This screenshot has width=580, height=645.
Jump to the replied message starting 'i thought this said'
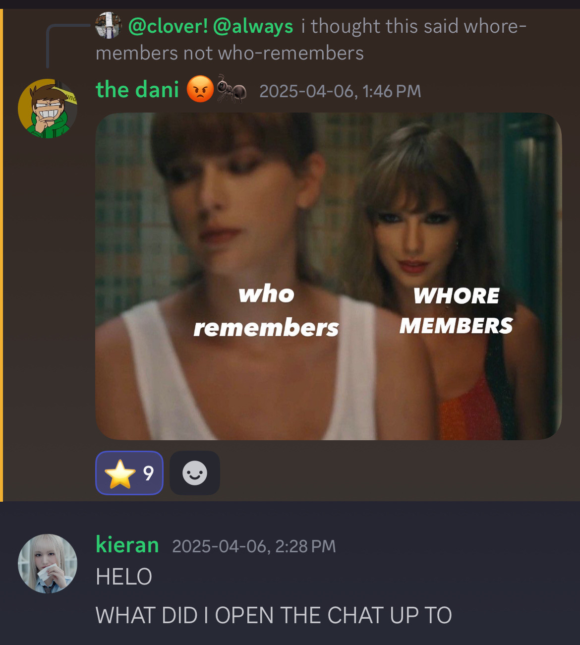click(x=311, y=39)
